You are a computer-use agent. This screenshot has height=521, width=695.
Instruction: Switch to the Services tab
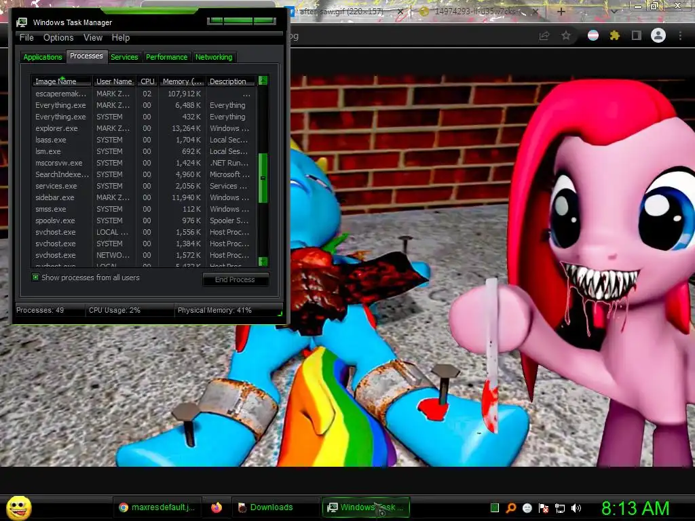124,57
